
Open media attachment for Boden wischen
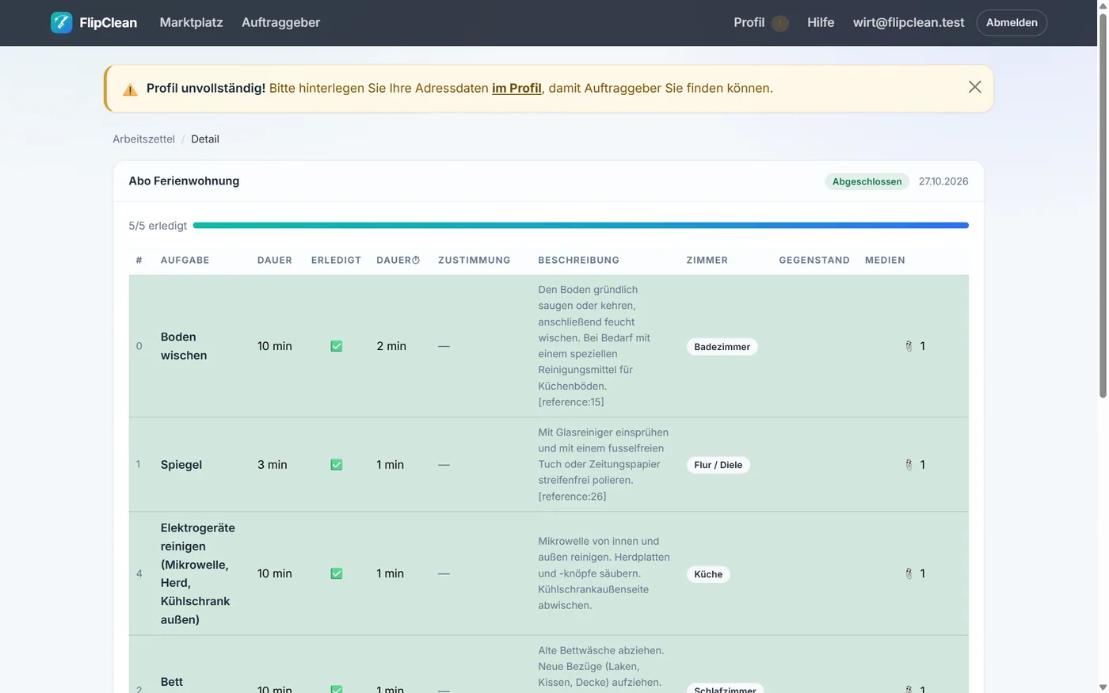click(915, 346)
